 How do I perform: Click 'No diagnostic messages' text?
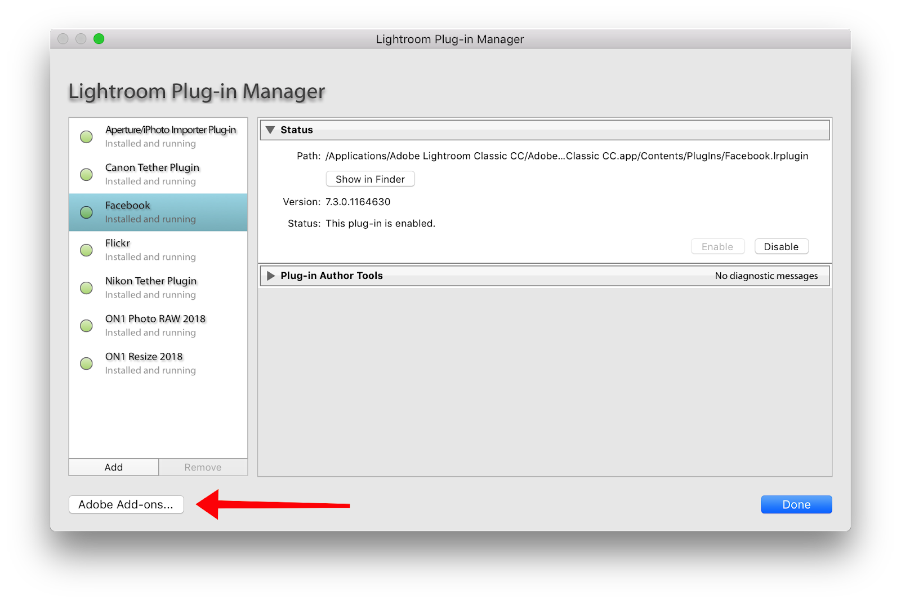pyautogui.click(x=766, y=276)
